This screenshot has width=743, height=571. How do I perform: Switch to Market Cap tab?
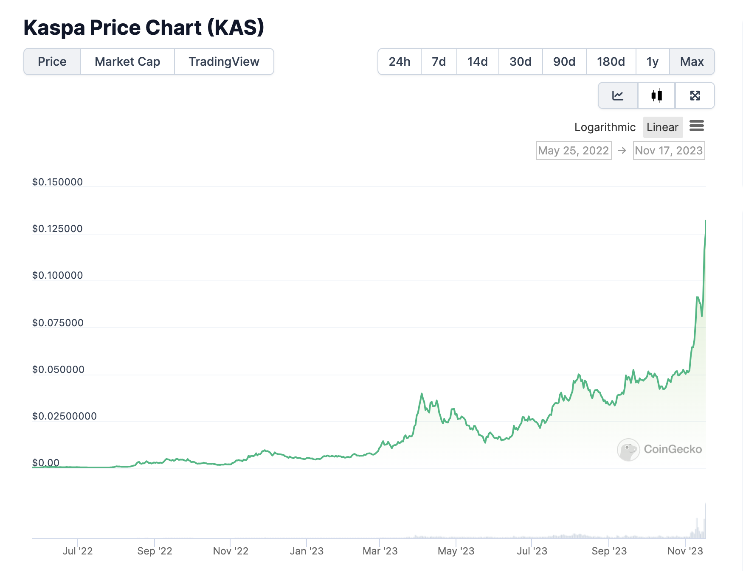point(127,62)
